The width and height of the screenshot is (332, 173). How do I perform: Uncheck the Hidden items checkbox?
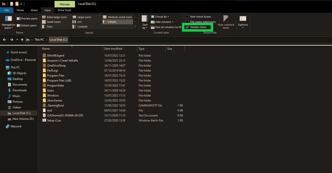187,27
